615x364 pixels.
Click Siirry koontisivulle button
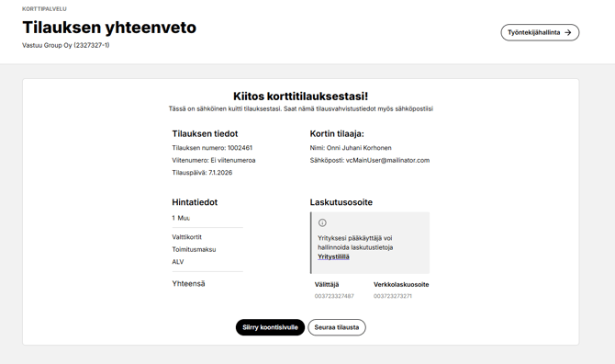pos(270,327)
